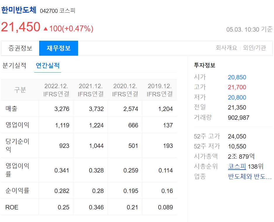Screen dimensions: 274x222
Task: Click 영업이익률 value 0.259
Action: [x=131, y=170]
